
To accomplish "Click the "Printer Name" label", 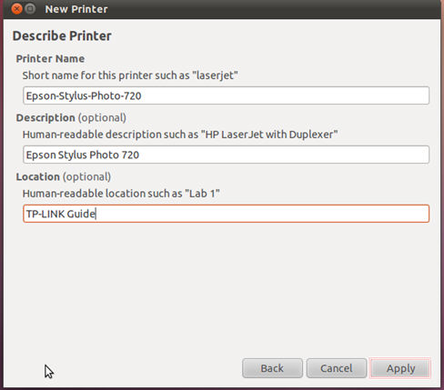I will click(x=50, y=58).
